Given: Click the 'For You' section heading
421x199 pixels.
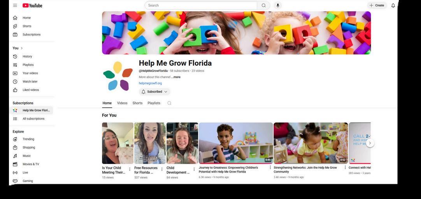Looking at the screenshot, I should 109,115.
